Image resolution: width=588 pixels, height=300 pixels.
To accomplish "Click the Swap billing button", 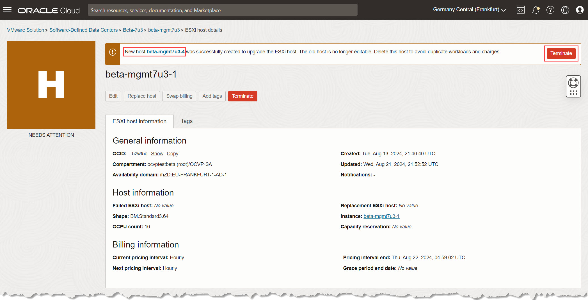I will 179,96.
